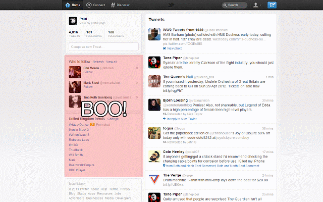Viewport: 323px width, 202px height.
Task: Open the BBC Iplayer trend
Action: click(77, 170)
